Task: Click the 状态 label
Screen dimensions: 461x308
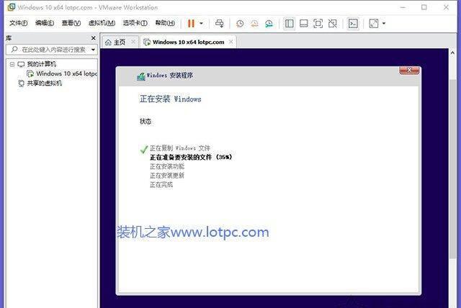Action: [x=146, y=122]
